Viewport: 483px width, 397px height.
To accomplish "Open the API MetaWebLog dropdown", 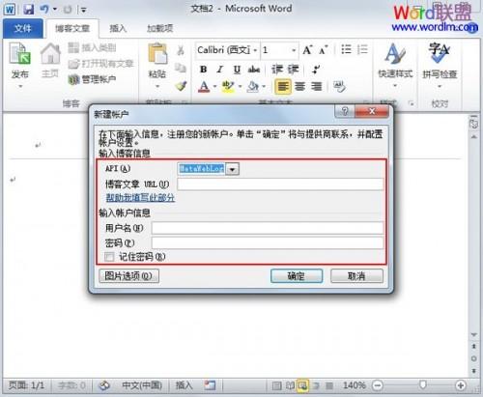I will pos(233,169).
